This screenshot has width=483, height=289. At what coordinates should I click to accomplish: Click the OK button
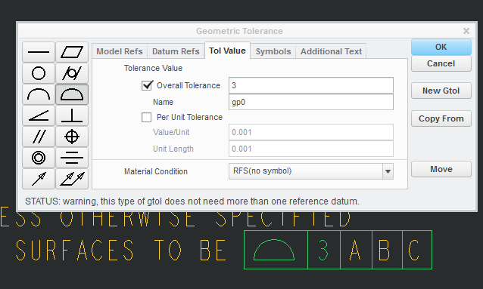coord(441,47)
